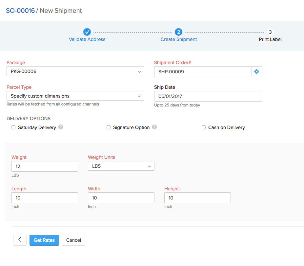The height and width of the screenshot is (266, 304).
Task: Click the Ship Date field
Action: 208,96
